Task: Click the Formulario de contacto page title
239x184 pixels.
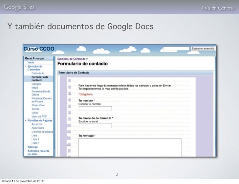Action: click(82, 64)
